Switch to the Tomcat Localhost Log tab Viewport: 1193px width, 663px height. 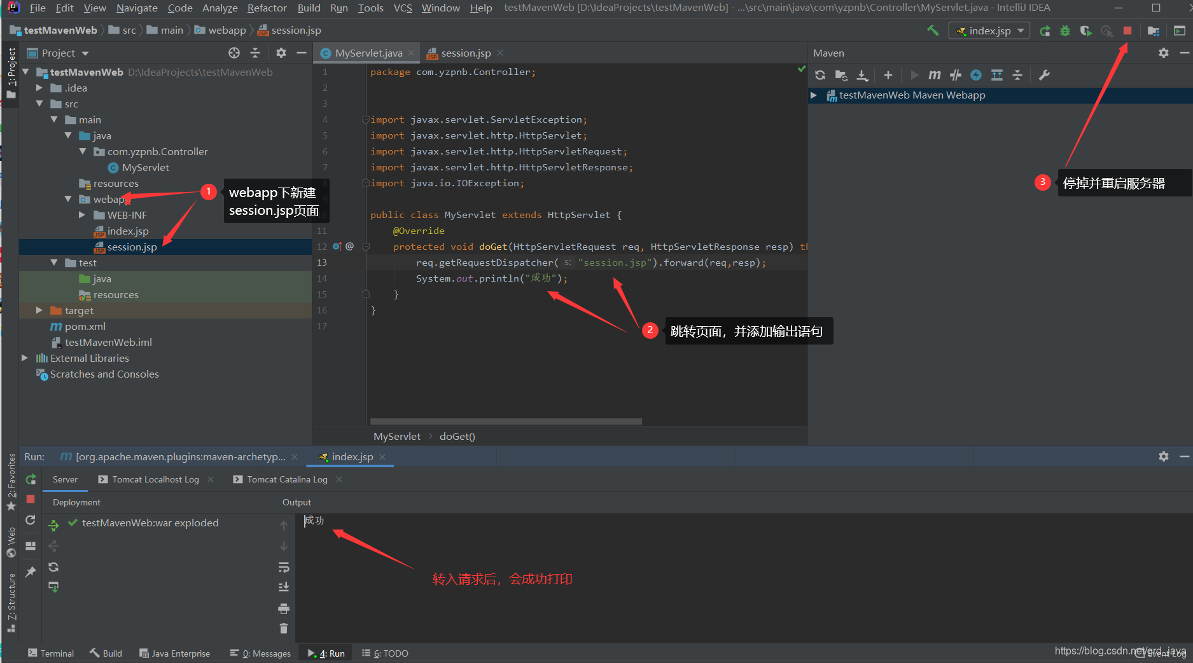(x=155, y=479)
